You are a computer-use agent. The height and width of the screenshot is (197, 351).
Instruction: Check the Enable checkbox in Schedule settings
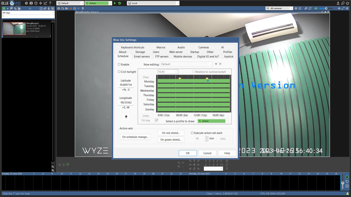click(x=119, y=64)
